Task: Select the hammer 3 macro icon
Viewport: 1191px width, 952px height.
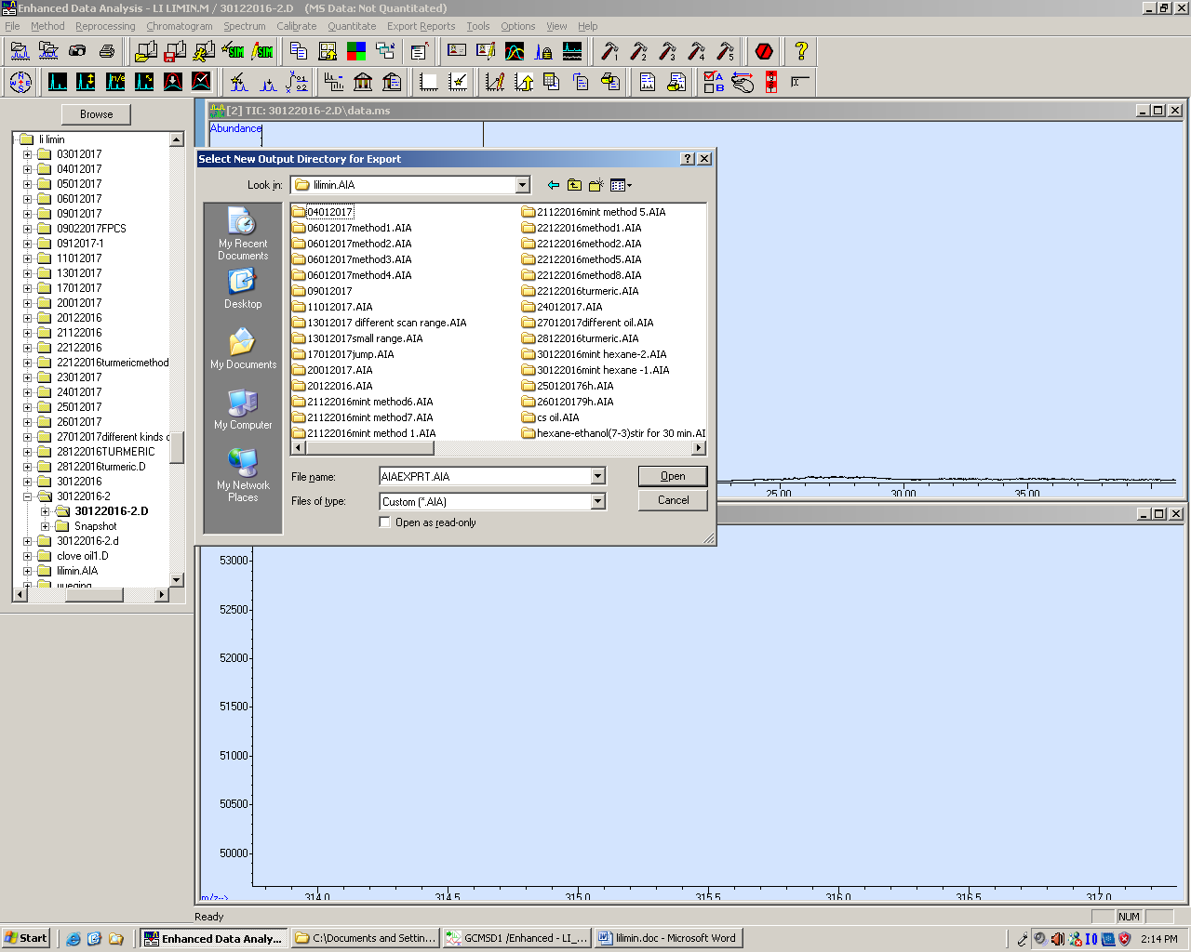Action: point(667,51)
